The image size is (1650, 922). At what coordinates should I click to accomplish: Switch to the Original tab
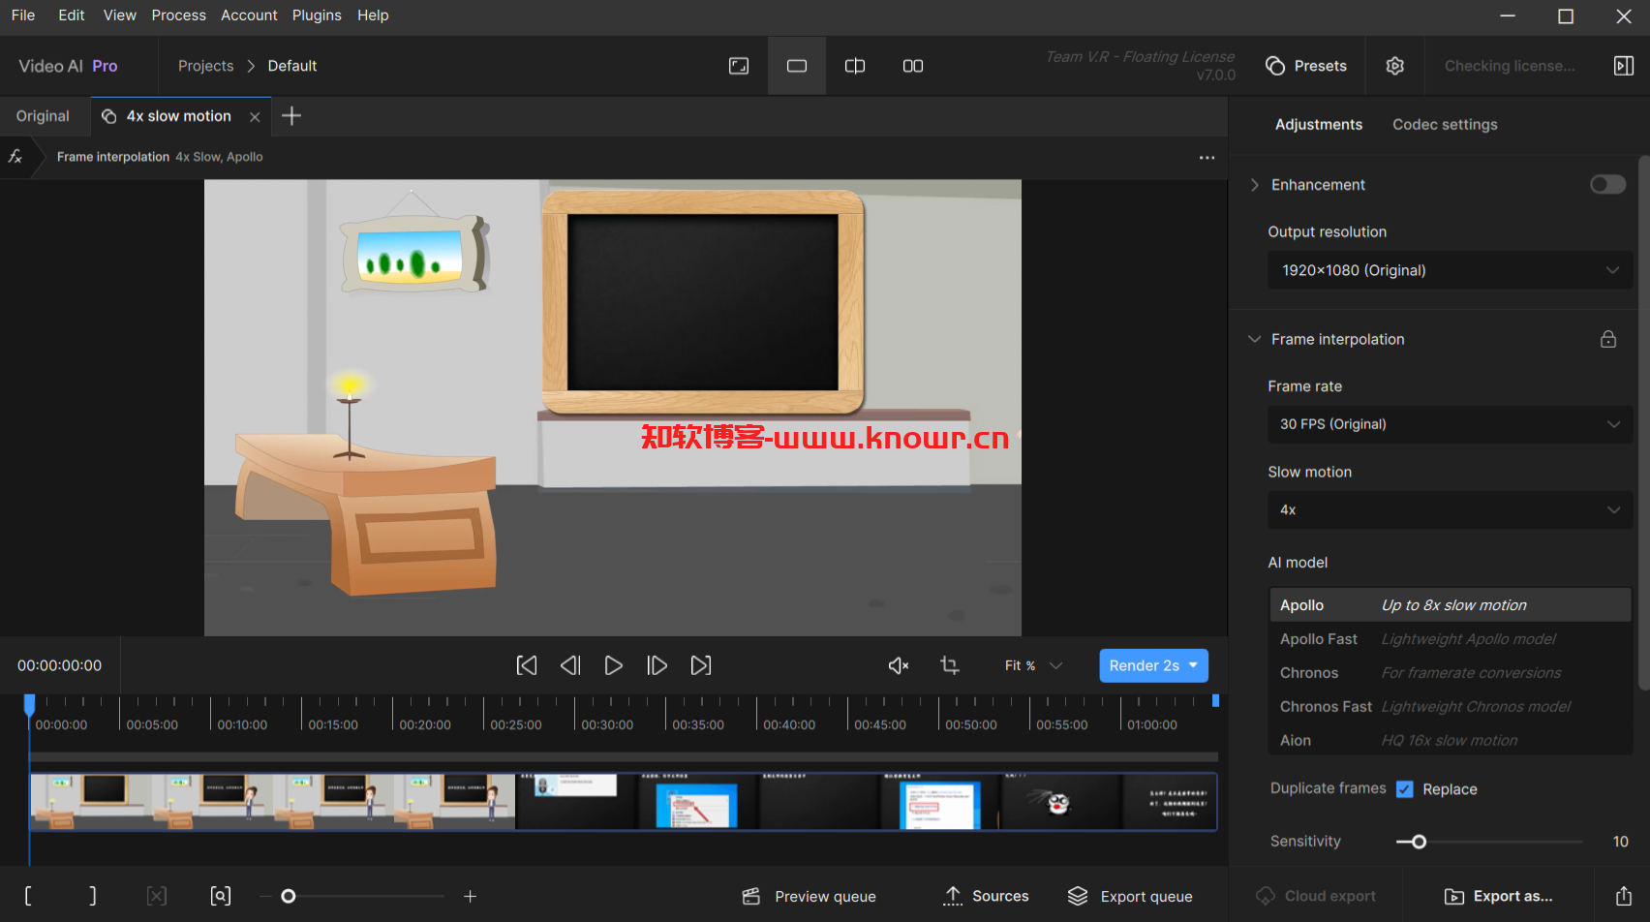tap(43, 116)
